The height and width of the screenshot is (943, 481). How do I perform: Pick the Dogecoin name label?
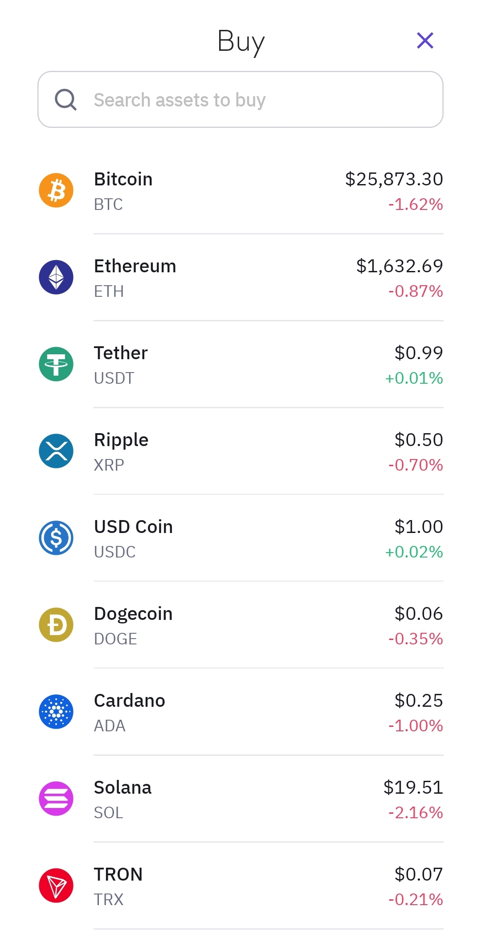click(x=133, y=614)
